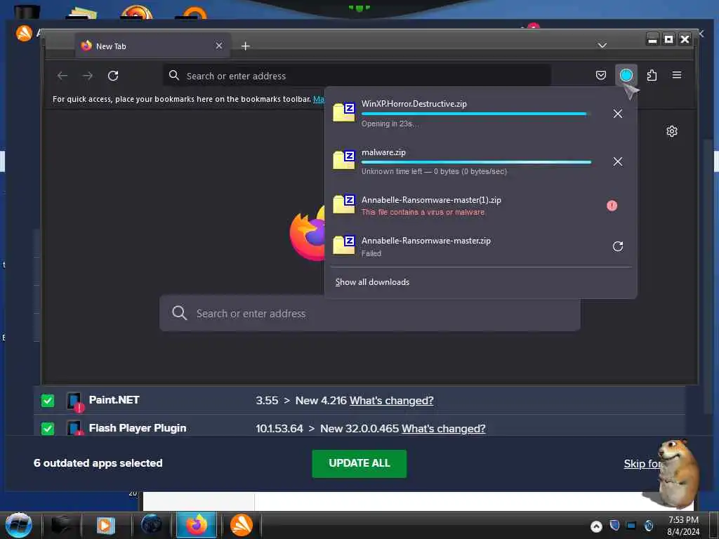The image size is (719, 539).
Task: Focus the address bar at top
Action: [x=357, y=76]
